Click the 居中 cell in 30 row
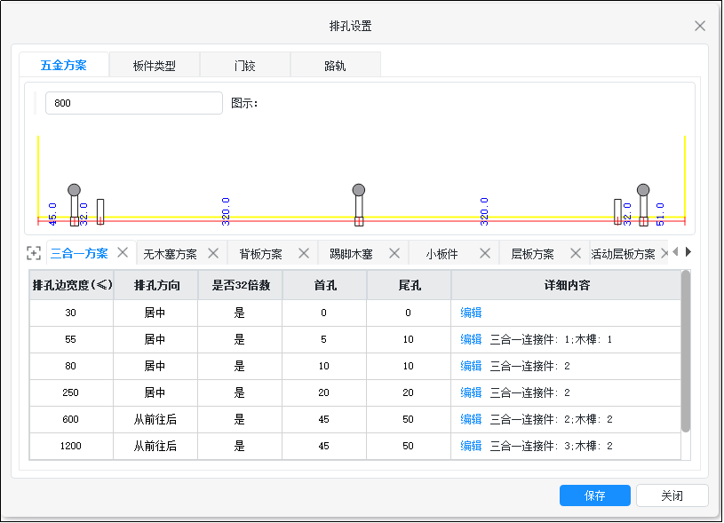Screen dimensions: 724x523 pyautogui.click(x=155, y=313)
